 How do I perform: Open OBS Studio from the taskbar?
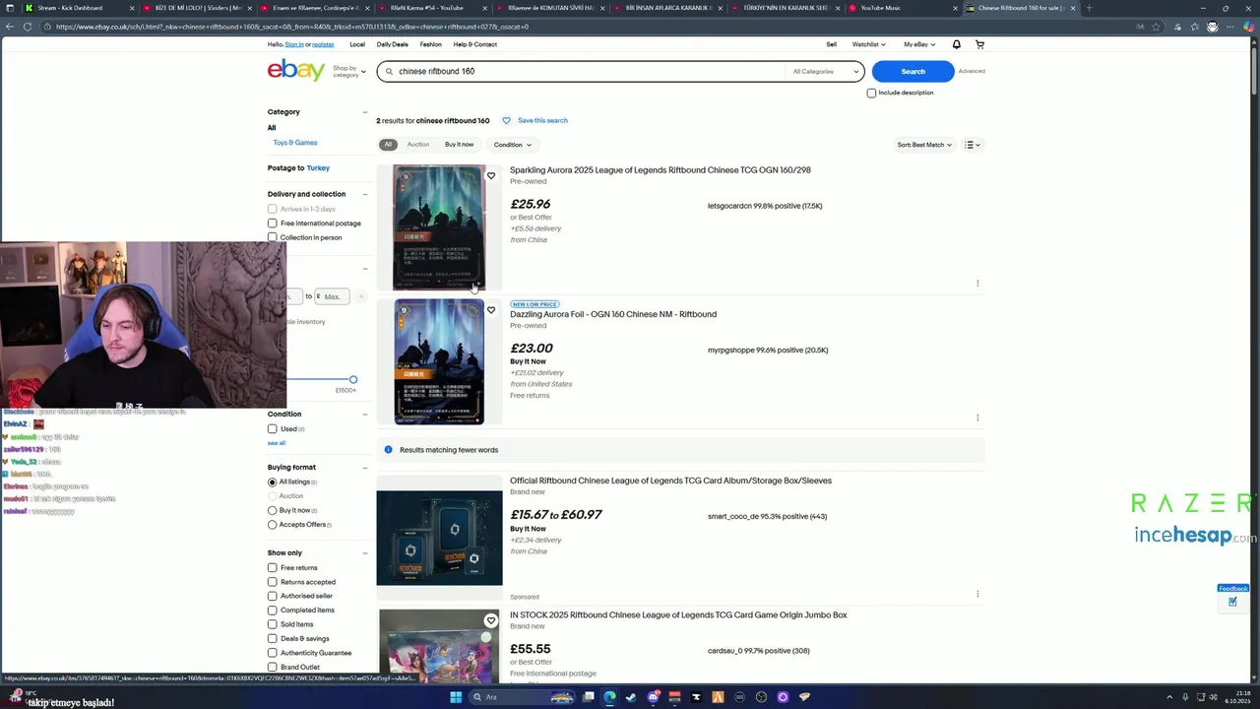tap(761, 697)
